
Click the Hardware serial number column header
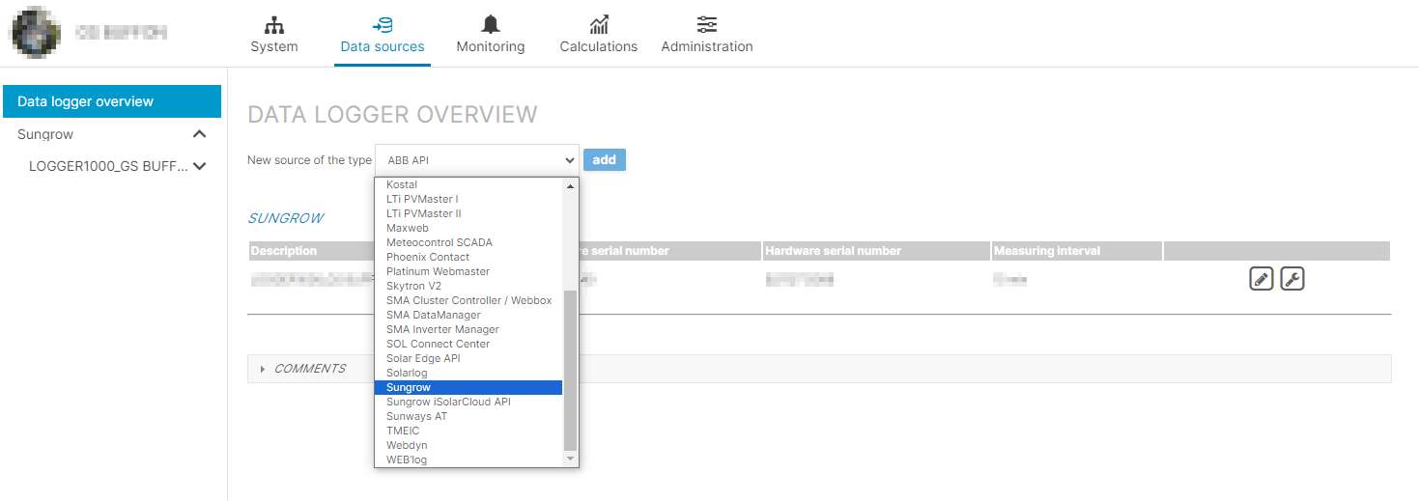pos(875,251)
